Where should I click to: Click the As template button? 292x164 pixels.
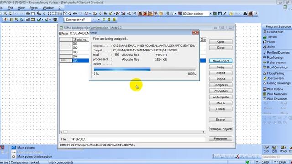click(221, 97)
